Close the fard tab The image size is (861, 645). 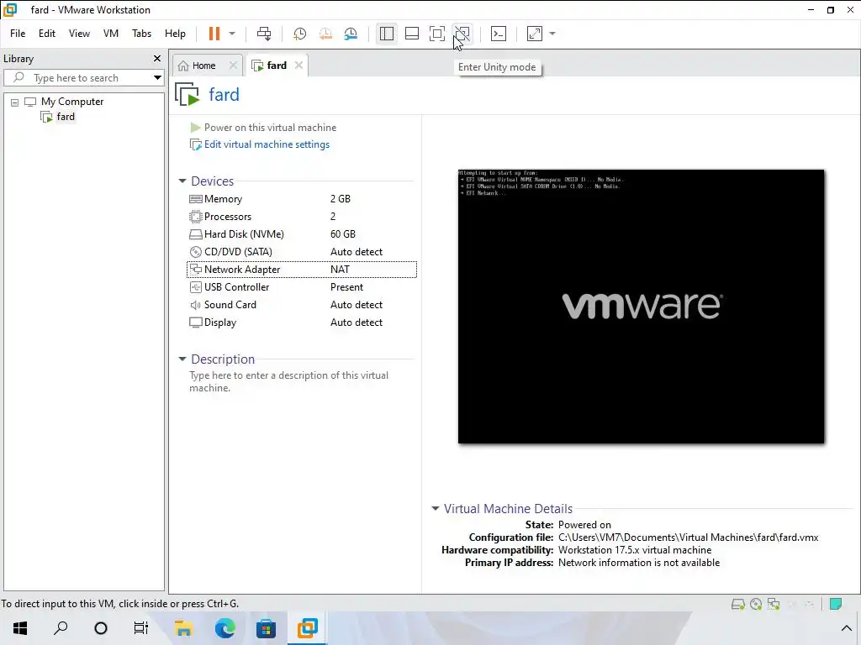tap(298, 66)
